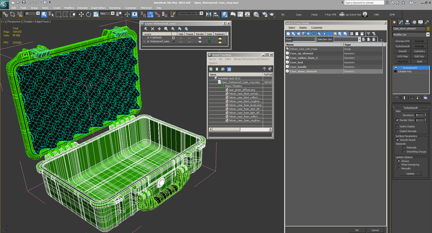Check Separate by Smoothing Groups checkbox
Viewport: 432px width, 233px height.
click(x=404, y=151)
